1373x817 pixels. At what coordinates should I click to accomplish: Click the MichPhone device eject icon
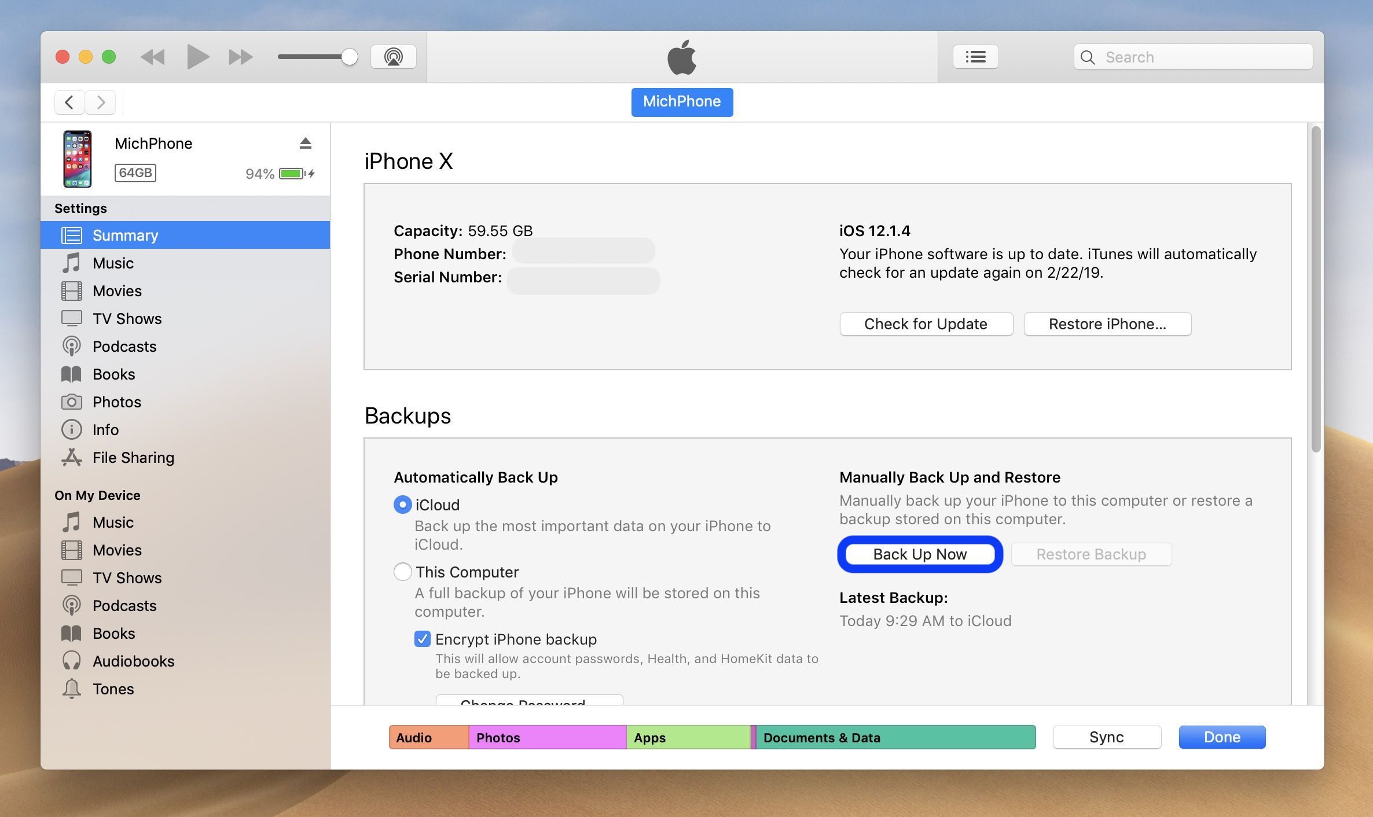pos(306,143)
